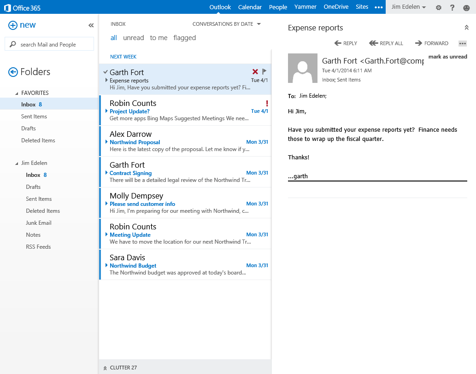Expand the Clutter 27 section
476x374 pixels.
click(x=120, y=368)
